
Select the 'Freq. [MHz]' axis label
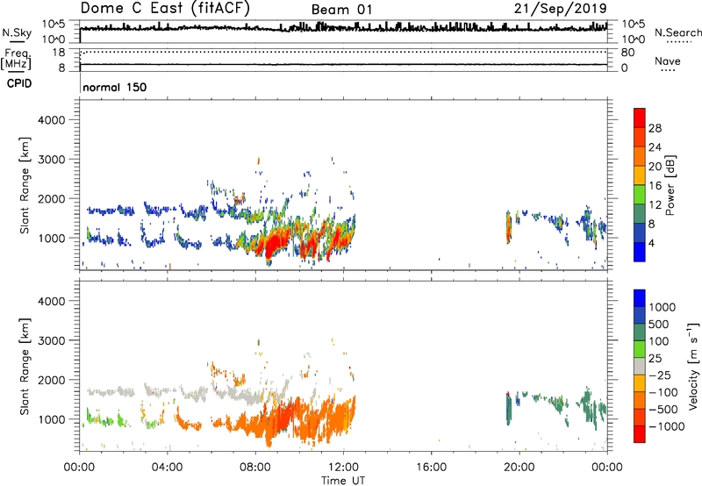click(x=16, y=59)
